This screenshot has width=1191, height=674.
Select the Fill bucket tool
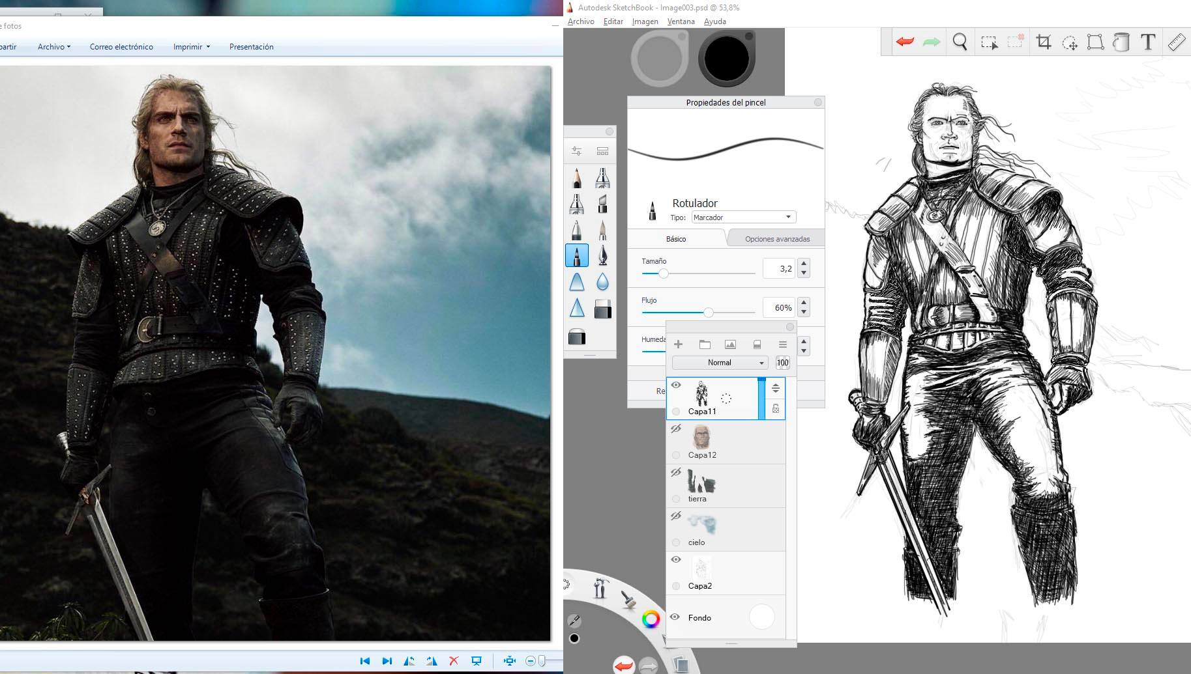pos(1121,42)
